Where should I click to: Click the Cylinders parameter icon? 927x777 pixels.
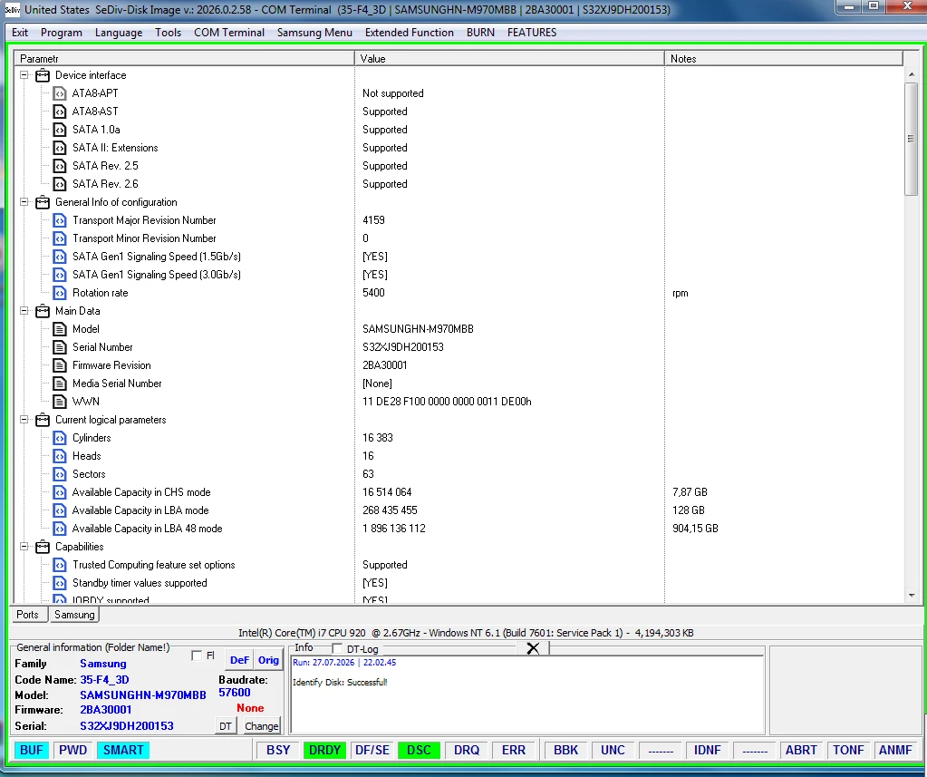[x=60, y=438]
